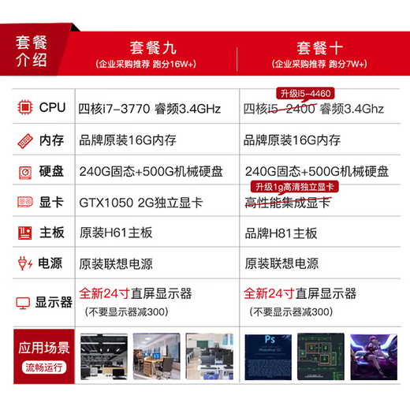This screenshot has height=410, width=410.
Task: Click the 电源 row label
Action: click(x=50, y=263)
